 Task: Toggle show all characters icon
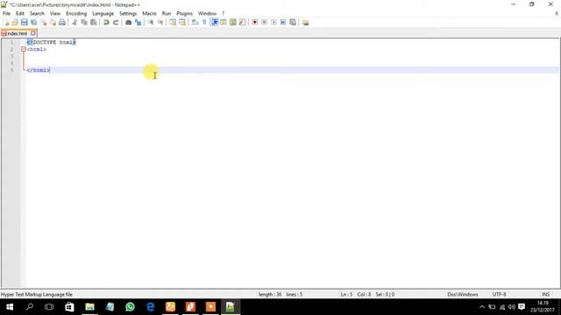pos(204,23)
